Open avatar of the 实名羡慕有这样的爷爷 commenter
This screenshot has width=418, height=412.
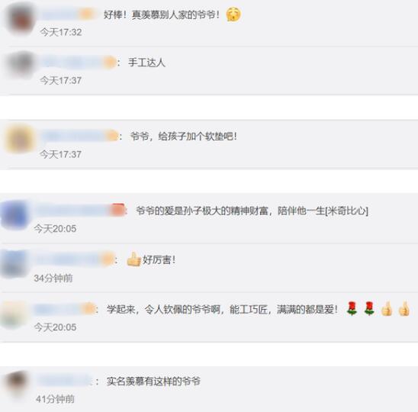[x=17, y=384]
